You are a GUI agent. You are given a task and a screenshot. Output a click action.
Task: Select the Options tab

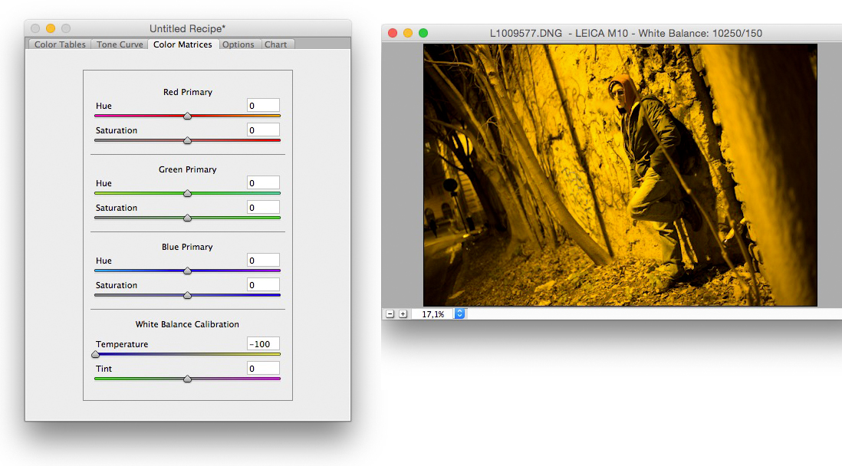tap(238, 44)
